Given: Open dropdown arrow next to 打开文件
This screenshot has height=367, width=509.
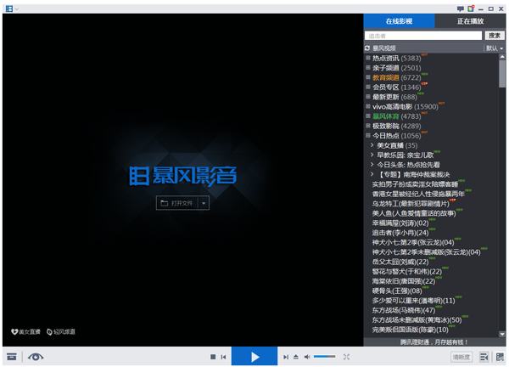Looking at the screenshot, I should pyautogui.click(x=204, y=203).
